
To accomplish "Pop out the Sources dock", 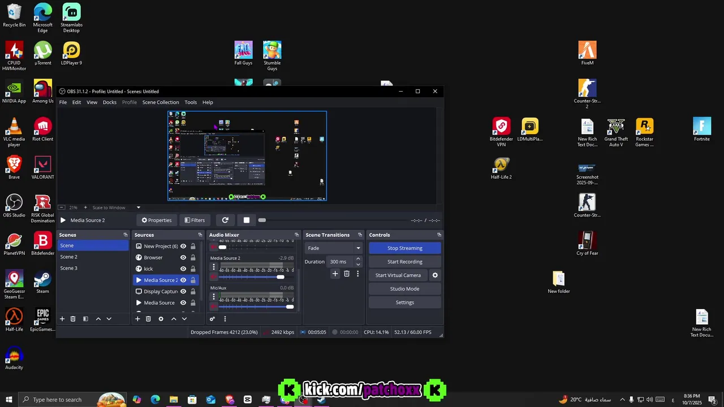I will click(x=200, y=235).
